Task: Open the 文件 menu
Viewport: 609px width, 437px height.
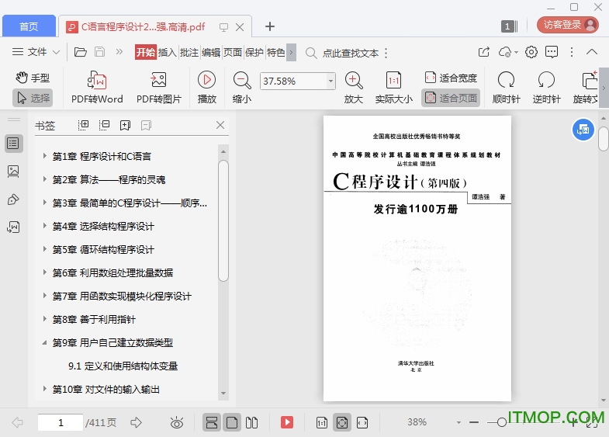Action: (36, 52)
